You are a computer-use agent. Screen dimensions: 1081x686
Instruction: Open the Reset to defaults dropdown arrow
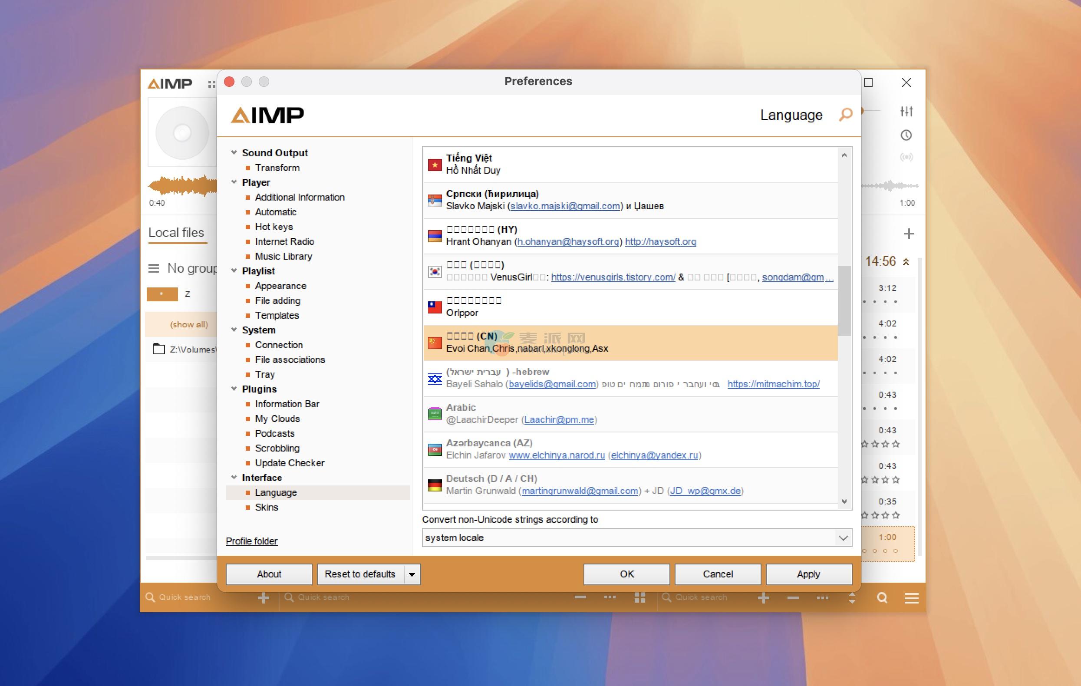tap(412, 574)
